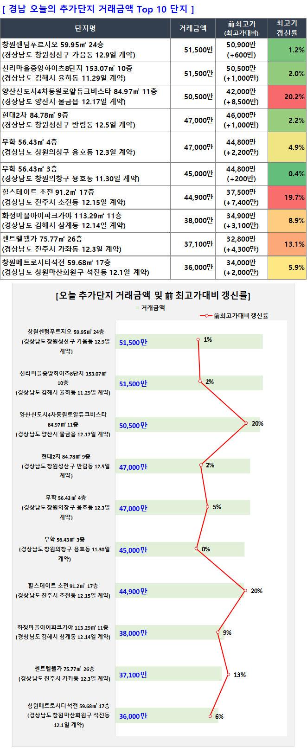Select table row name '신리마을중앙하이츠8단지 153.07㎡ 10층'
This screenshot has width=307, height=753.
[x=67, y=68]
